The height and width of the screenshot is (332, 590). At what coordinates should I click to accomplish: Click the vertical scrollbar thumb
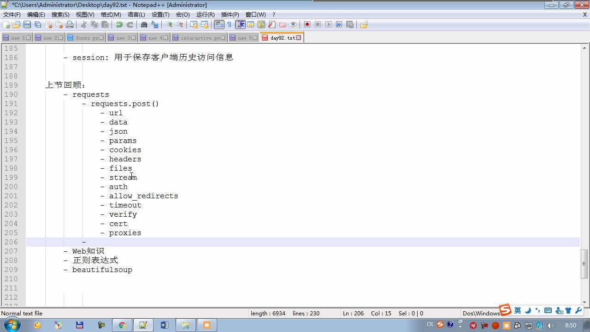tap(584, 263)
